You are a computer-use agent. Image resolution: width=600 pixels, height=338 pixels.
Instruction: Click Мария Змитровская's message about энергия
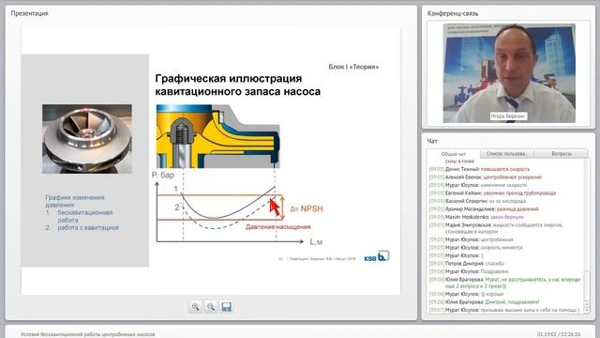[x=504, y=228]
